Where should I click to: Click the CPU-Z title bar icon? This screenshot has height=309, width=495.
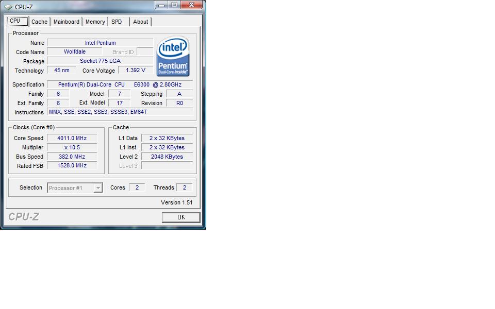click(9, 7)
